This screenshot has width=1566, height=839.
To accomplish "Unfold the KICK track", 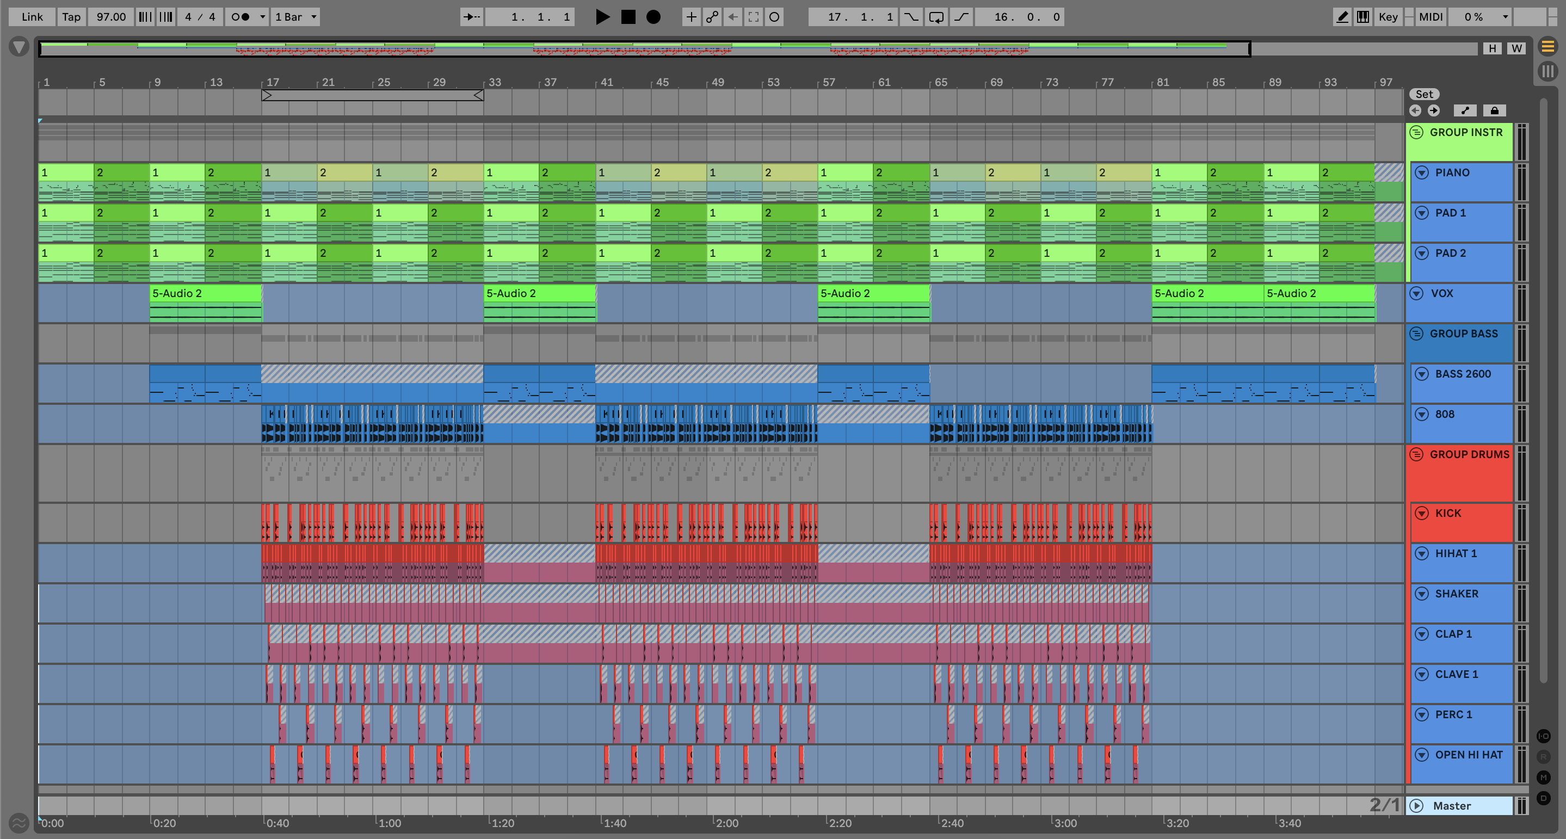I will 1421,513.
